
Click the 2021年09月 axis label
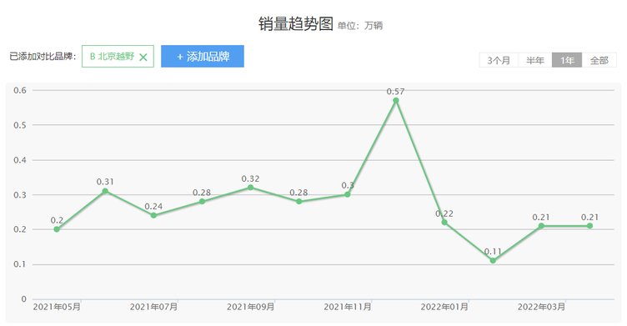click(250, 307)
